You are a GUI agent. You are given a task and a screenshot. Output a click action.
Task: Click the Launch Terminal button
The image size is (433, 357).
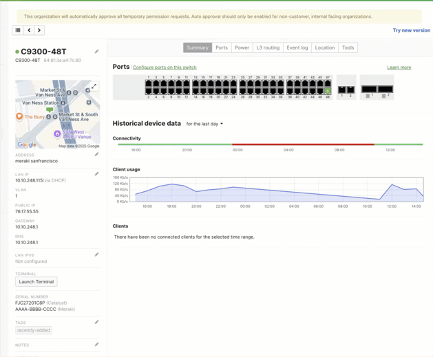click(36, 281)
